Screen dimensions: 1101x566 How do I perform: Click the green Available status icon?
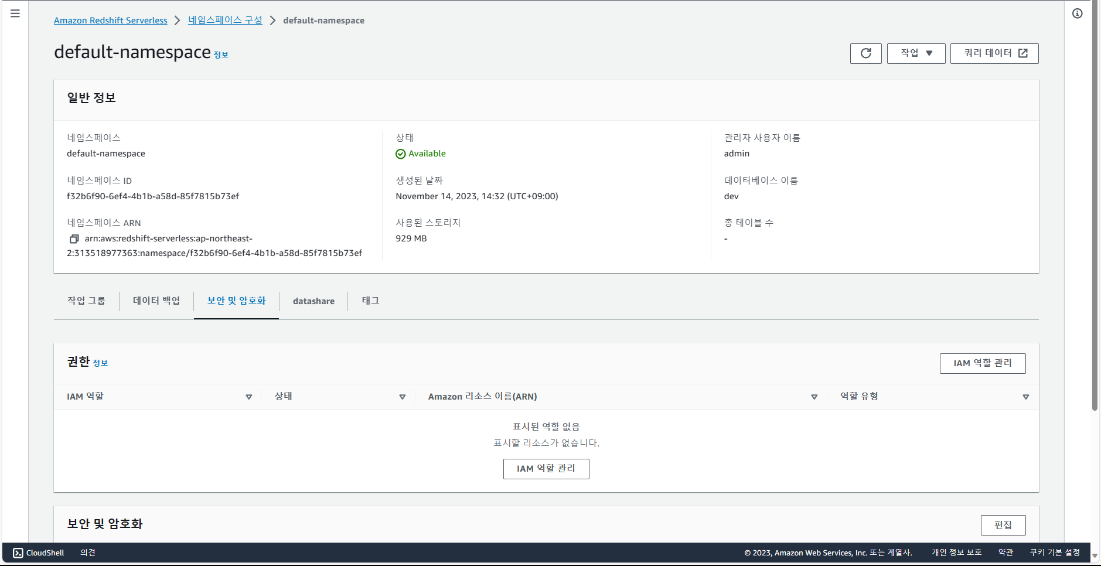(401, 154)
